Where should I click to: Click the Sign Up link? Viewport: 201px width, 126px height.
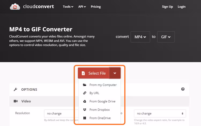tap(167, 7)
